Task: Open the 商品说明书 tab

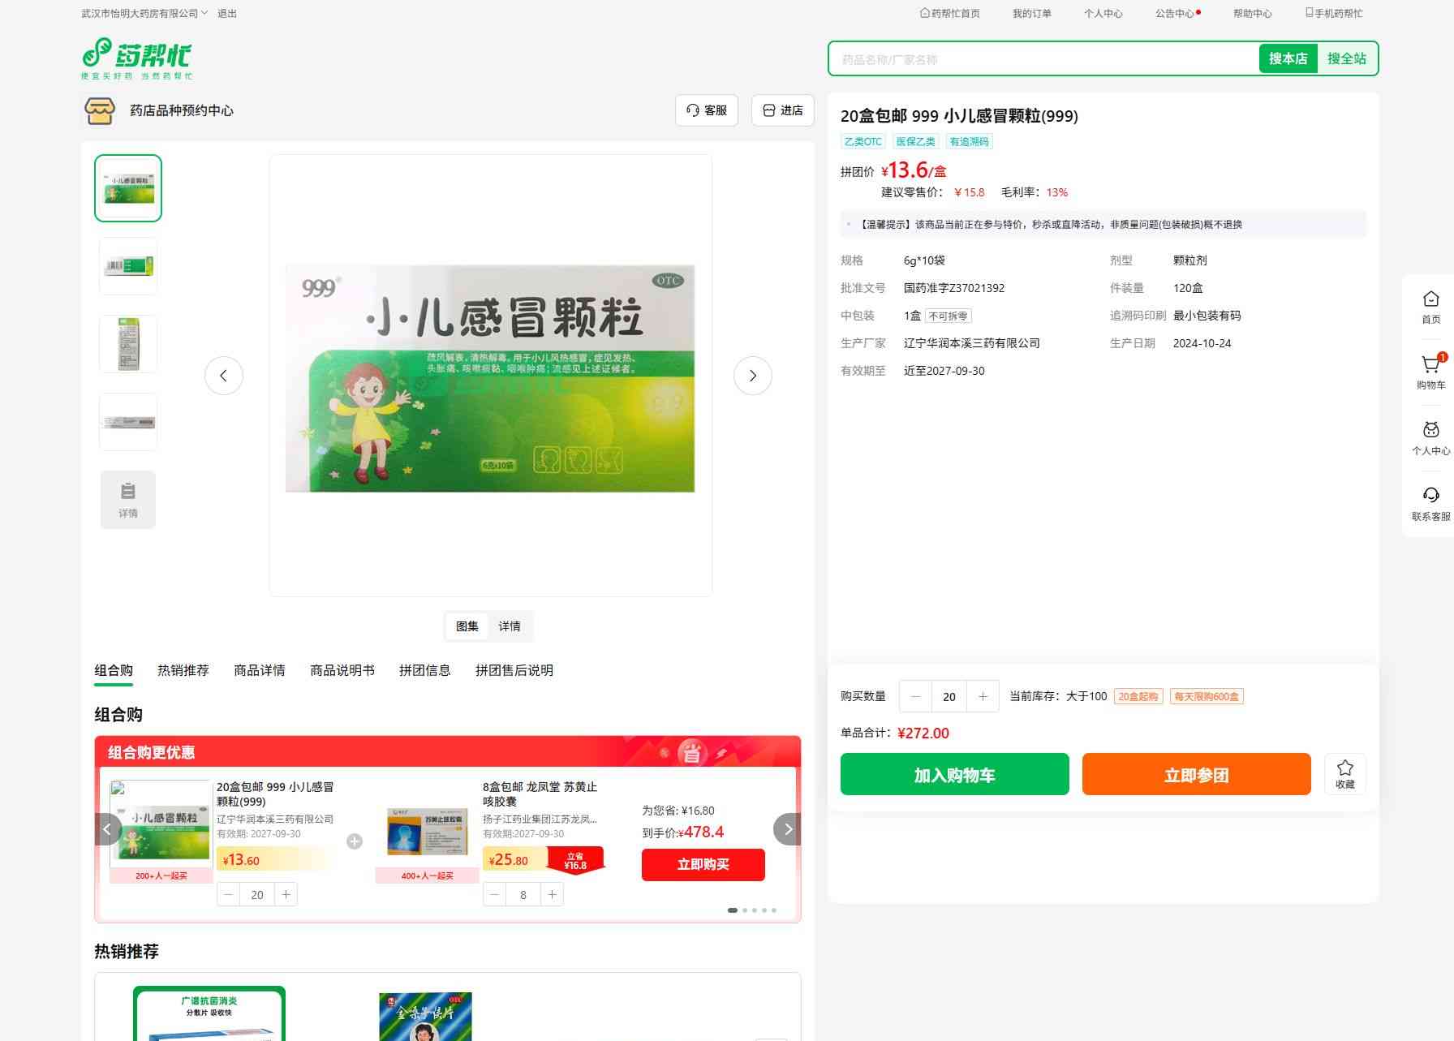Action: click(x=342, y=670)
